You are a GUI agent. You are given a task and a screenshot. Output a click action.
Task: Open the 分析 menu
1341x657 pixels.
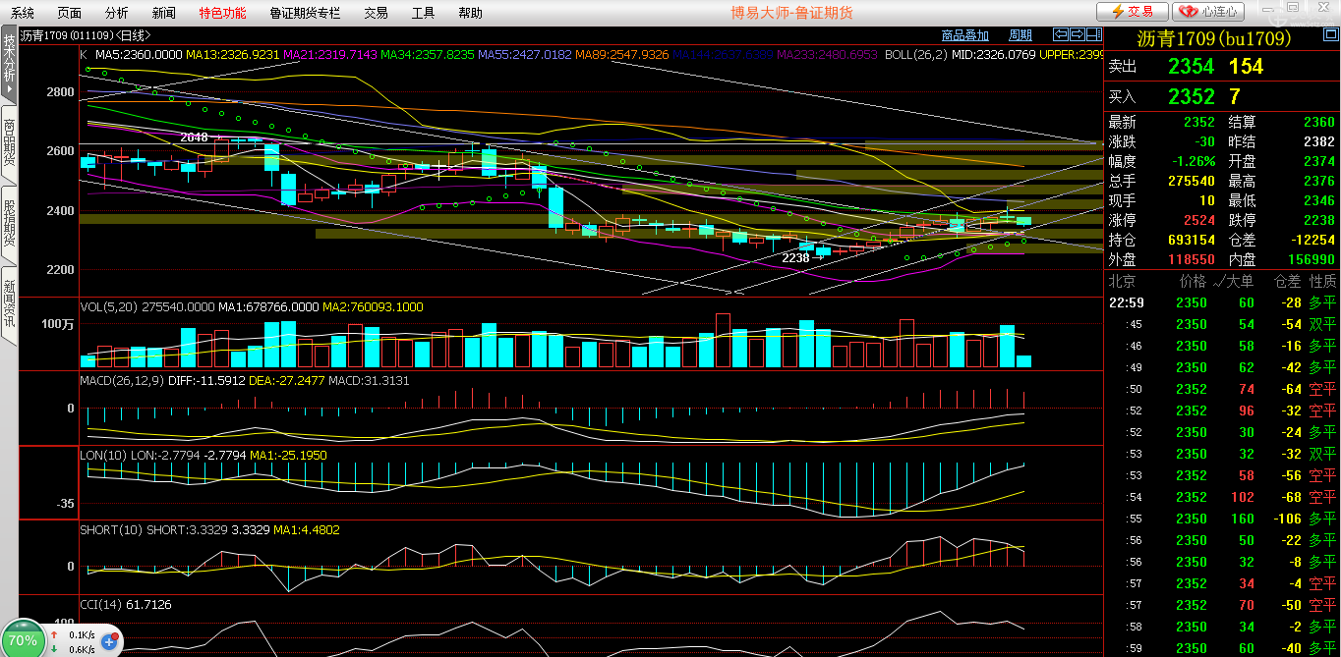(x=116, y=13)
